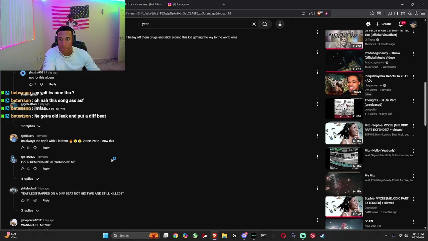Open options for Thoughts Lil Uzi Vert video

(413, 101)
